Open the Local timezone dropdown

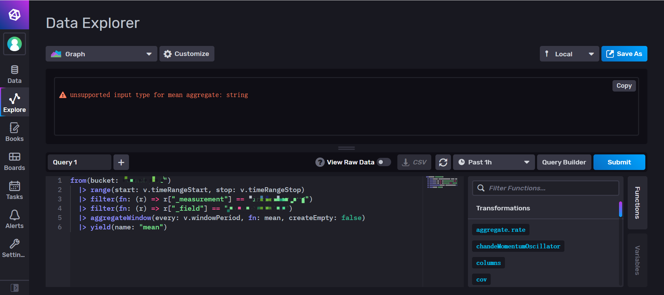[569, 54]
